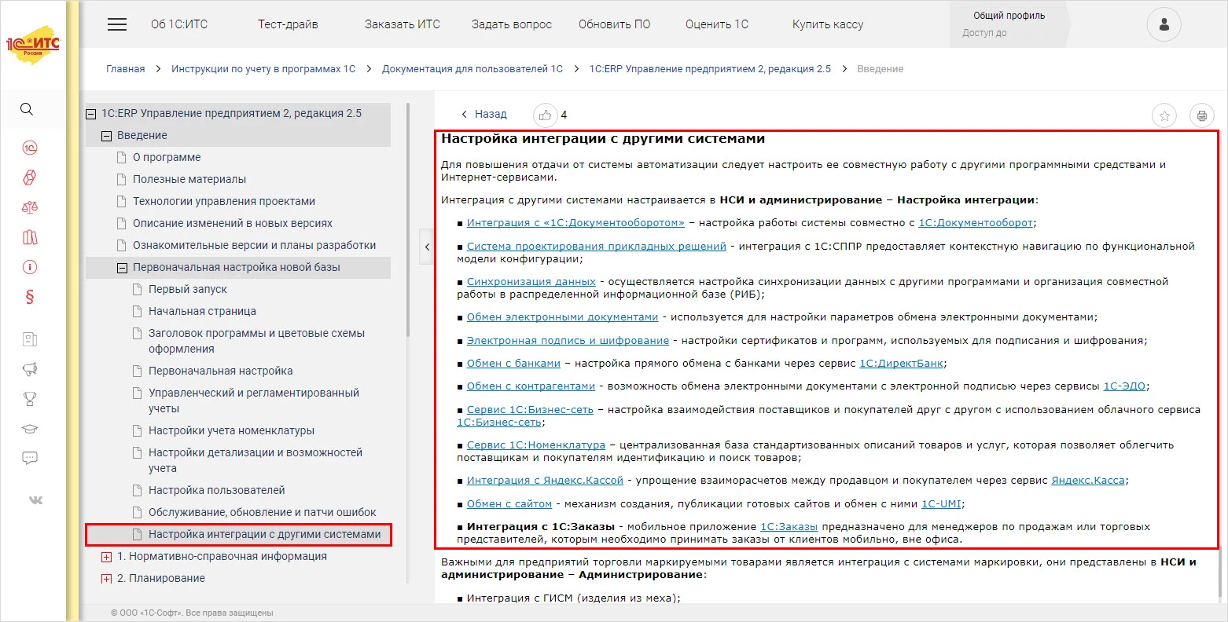Screen dimensions: 1228x622
Task: Collapse the contents panel with the arrow handle
Action: (427, 247)
